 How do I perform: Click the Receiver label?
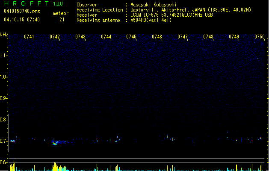[87, 15]
